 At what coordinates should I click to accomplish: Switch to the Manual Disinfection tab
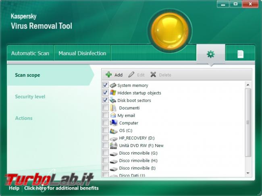click(x=82, y=53)
